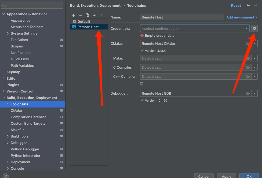Viewport: 262px width, 178px height.
Task: Click the folder browse icon in CMake field
Action: click(247, 43)
